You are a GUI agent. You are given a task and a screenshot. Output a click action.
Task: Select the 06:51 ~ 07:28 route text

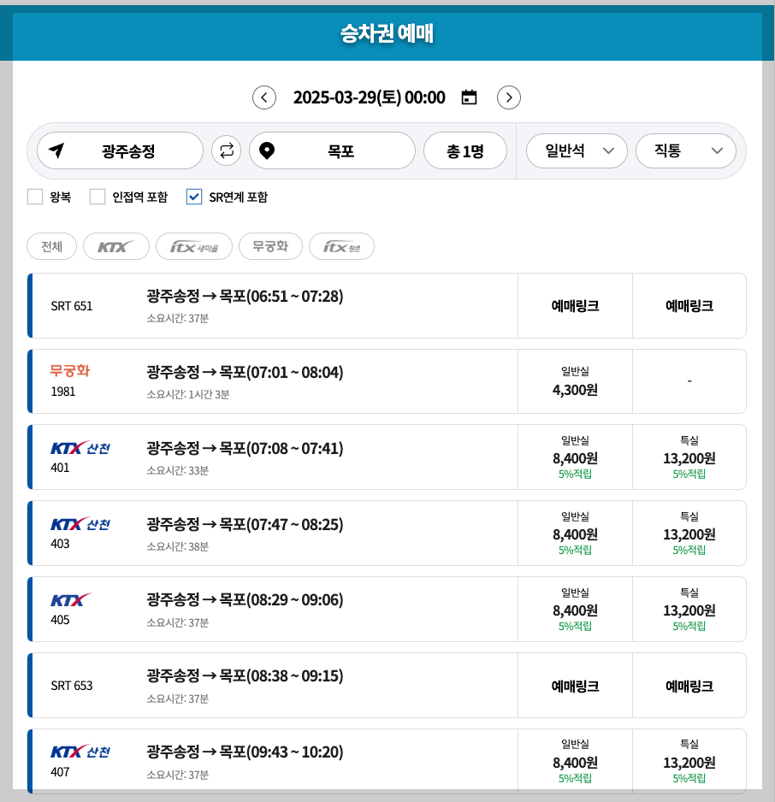tap(245, 296)
